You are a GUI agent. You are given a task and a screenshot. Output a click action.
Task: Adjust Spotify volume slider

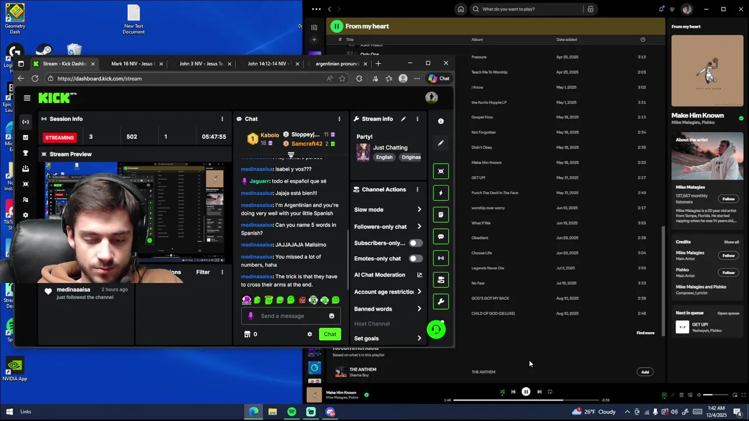[x=716, y=395]
